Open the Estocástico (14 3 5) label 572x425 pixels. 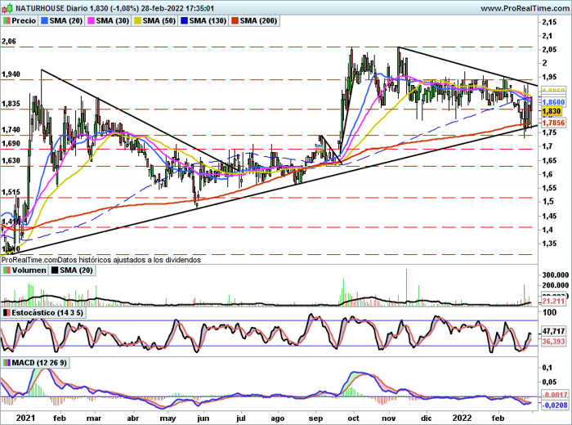[43, 313]
